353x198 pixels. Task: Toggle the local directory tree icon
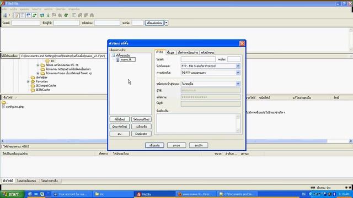(23, 15)
